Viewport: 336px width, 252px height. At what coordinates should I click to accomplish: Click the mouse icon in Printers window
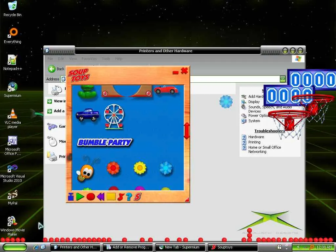[x=52, y=141]
